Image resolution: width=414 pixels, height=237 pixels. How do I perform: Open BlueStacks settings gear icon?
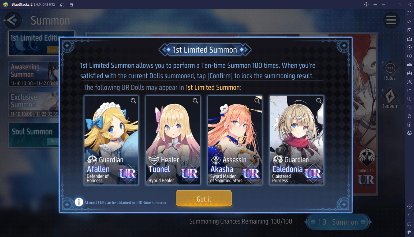point(409,207)
